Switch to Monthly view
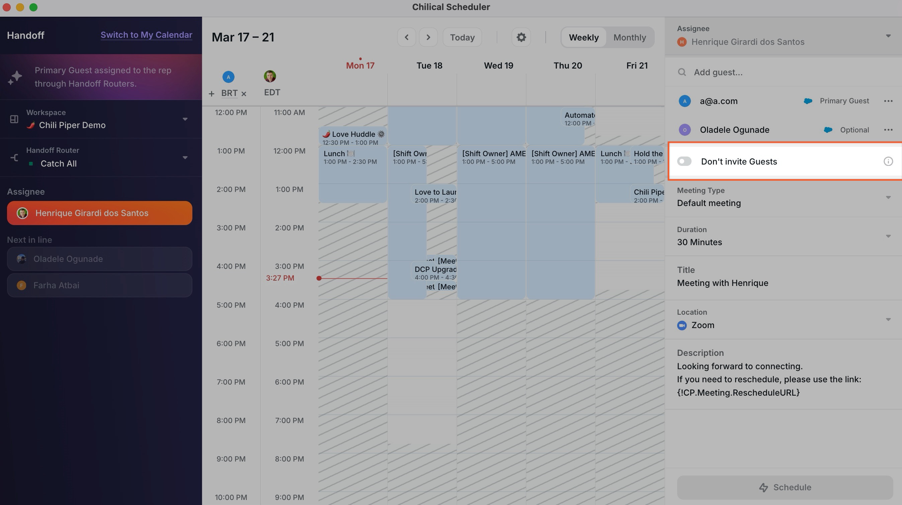Image resolution: width=902 pixels, height=505 pixels. pyautogui.click(x=629, y=37)
